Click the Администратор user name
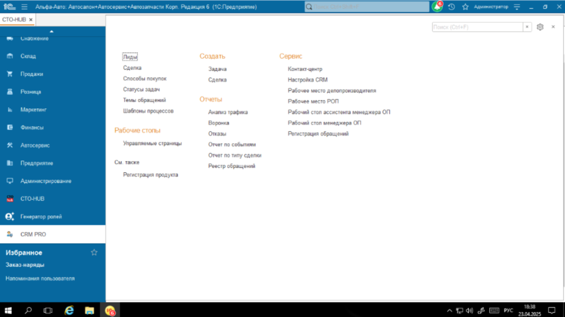Viewport: 565px width, 317px height. (491, 7)
